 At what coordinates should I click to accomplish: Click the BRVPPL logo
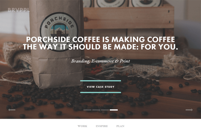pyautogui.click(x=19, y=10)
